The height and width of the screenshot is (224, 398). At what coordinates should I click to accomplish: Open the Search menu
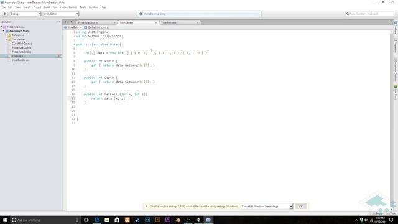point(27,7)
